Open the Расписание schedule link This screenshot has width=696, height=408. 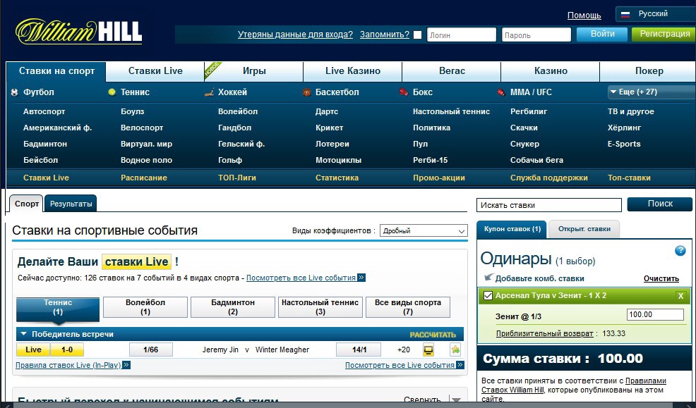pos(144,178)
